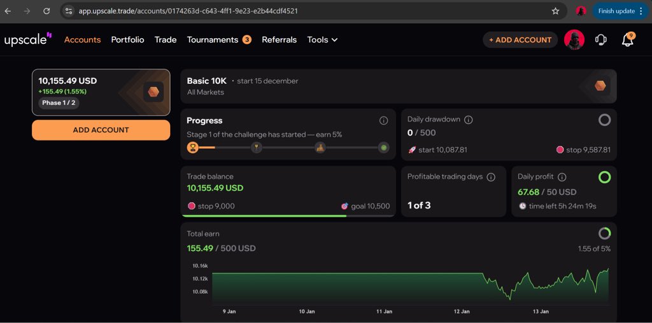Screen dimensions: 652x323
Task: Click the orange ADD ACCOUNT button in sidebar
Action: pos(101,130)
